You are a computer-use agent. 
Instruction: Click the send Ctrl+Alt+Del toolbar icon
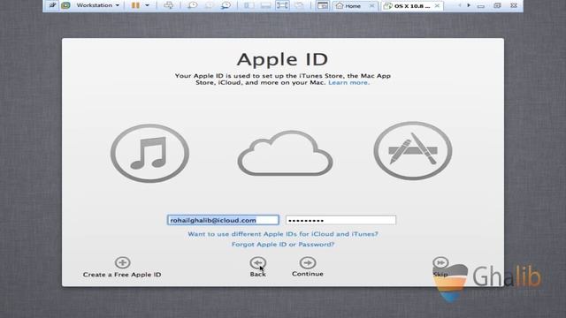168,5
